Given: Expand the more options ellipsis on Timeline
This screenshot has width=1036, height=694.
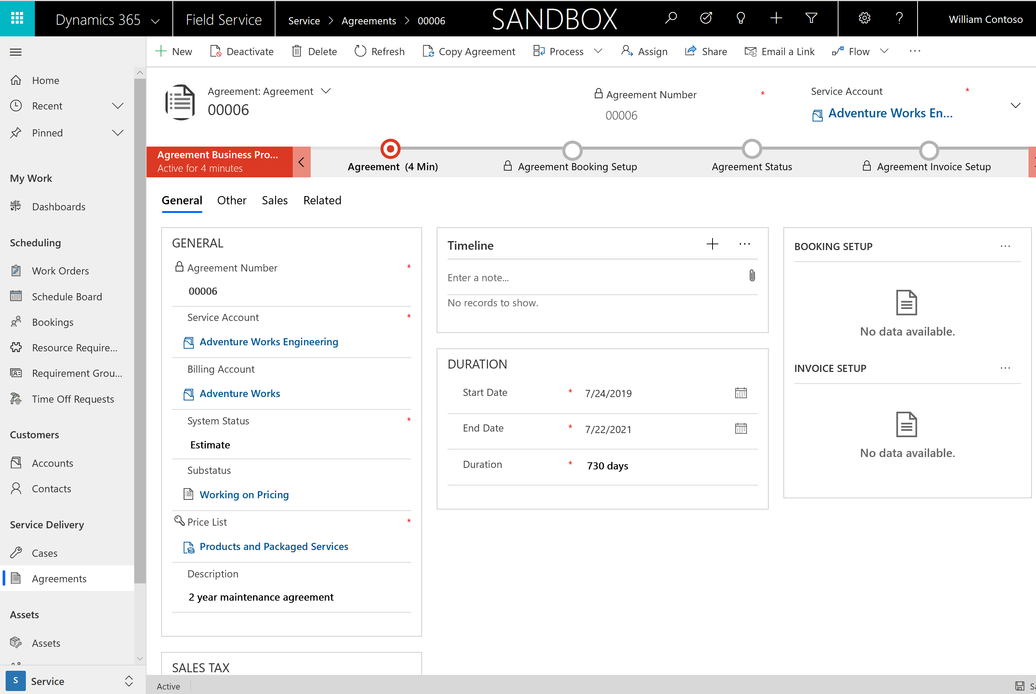Looking at the screenshot, I should (x=745, y=244).
